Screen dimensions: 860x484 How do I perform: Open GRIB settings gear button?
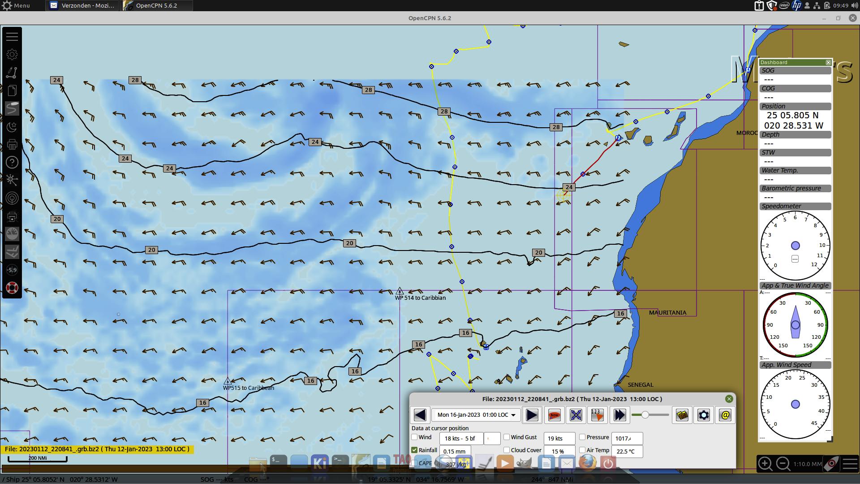704,415
